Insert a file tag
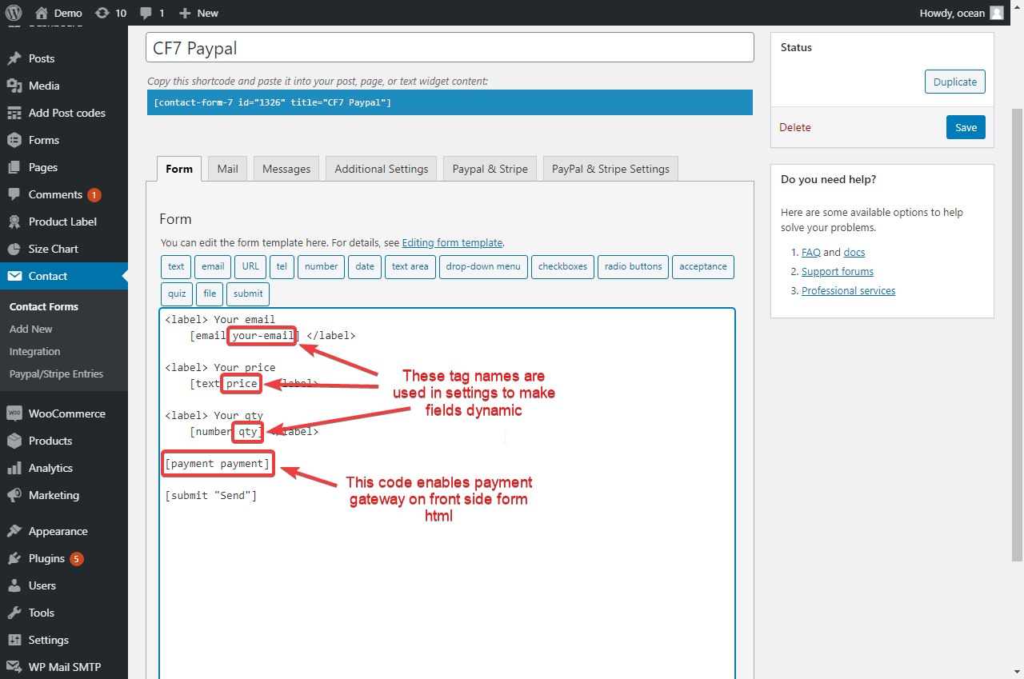This screenshot has height=679, width=1024. 210,294
